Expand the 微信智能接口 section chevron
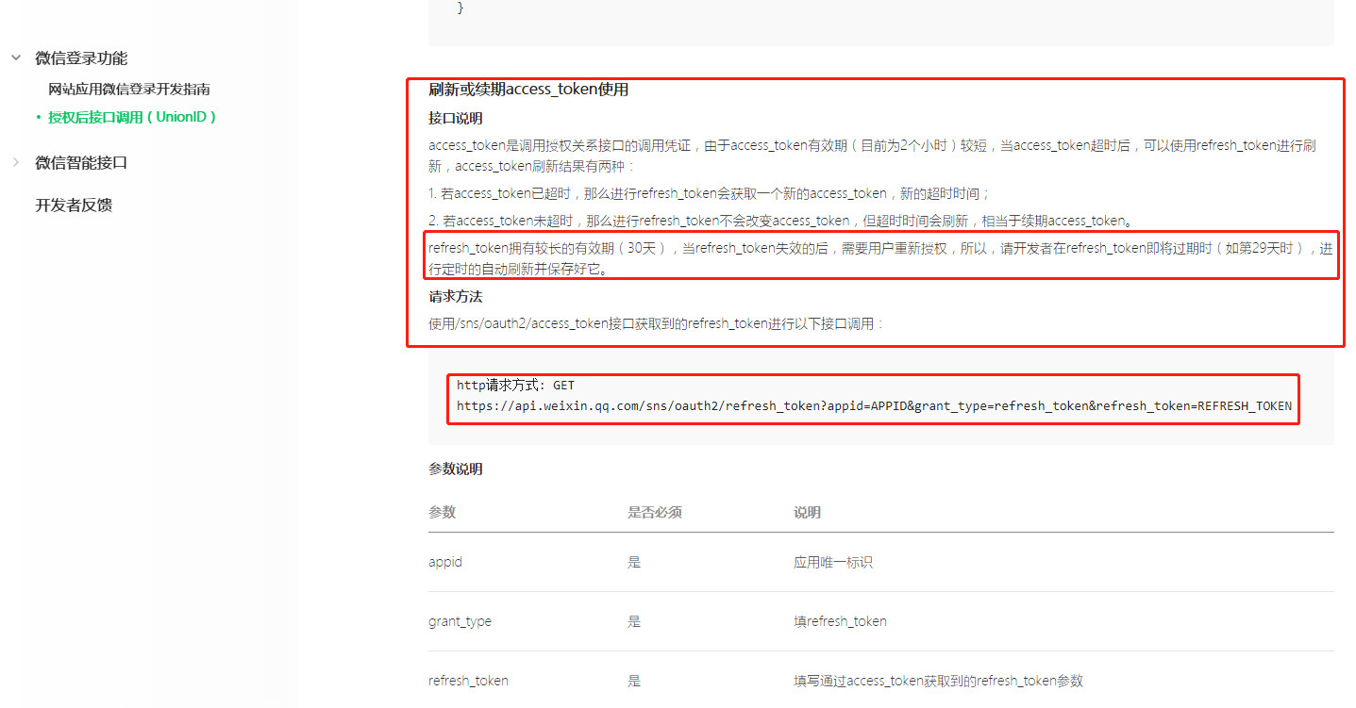The image size is (1356, 708). click(15, 162)
